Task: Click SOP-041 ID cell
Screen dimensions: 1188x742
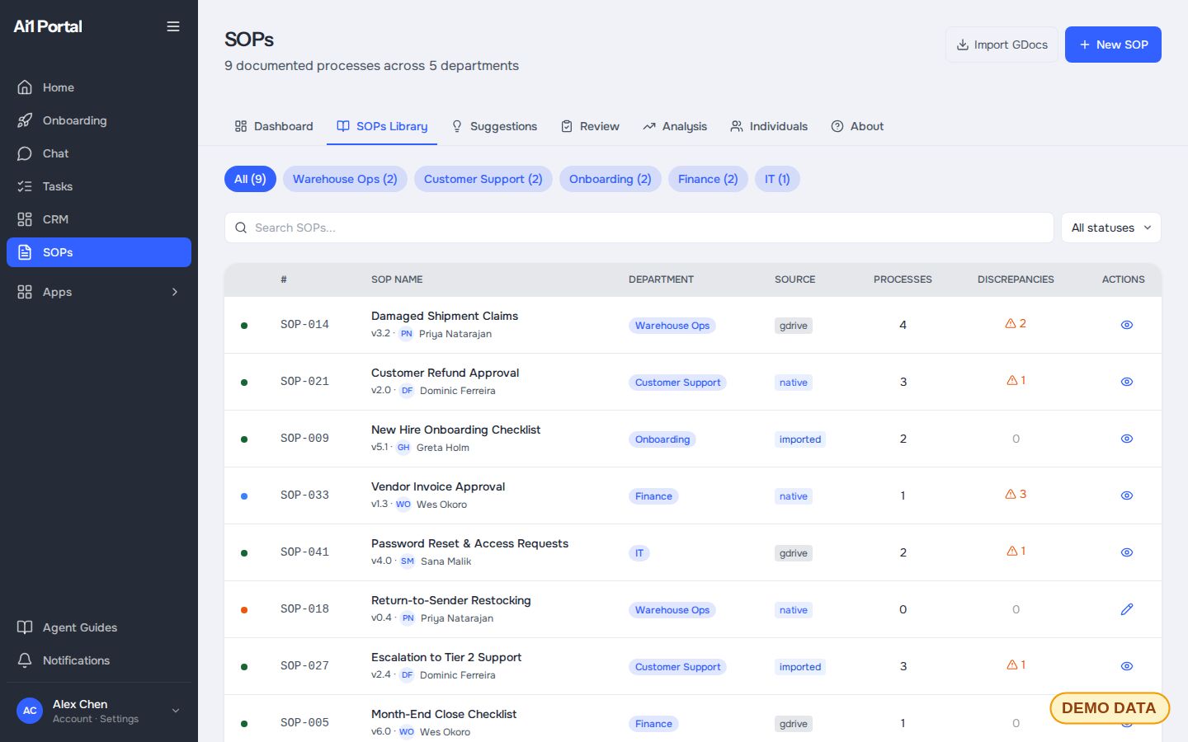Action: [x=304, y=552]
